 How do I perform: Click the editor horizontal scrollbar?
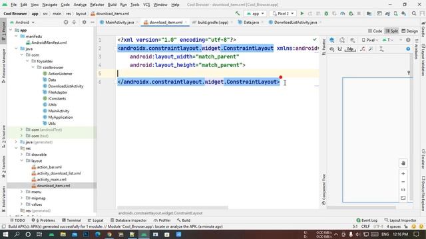coord(172,208)
